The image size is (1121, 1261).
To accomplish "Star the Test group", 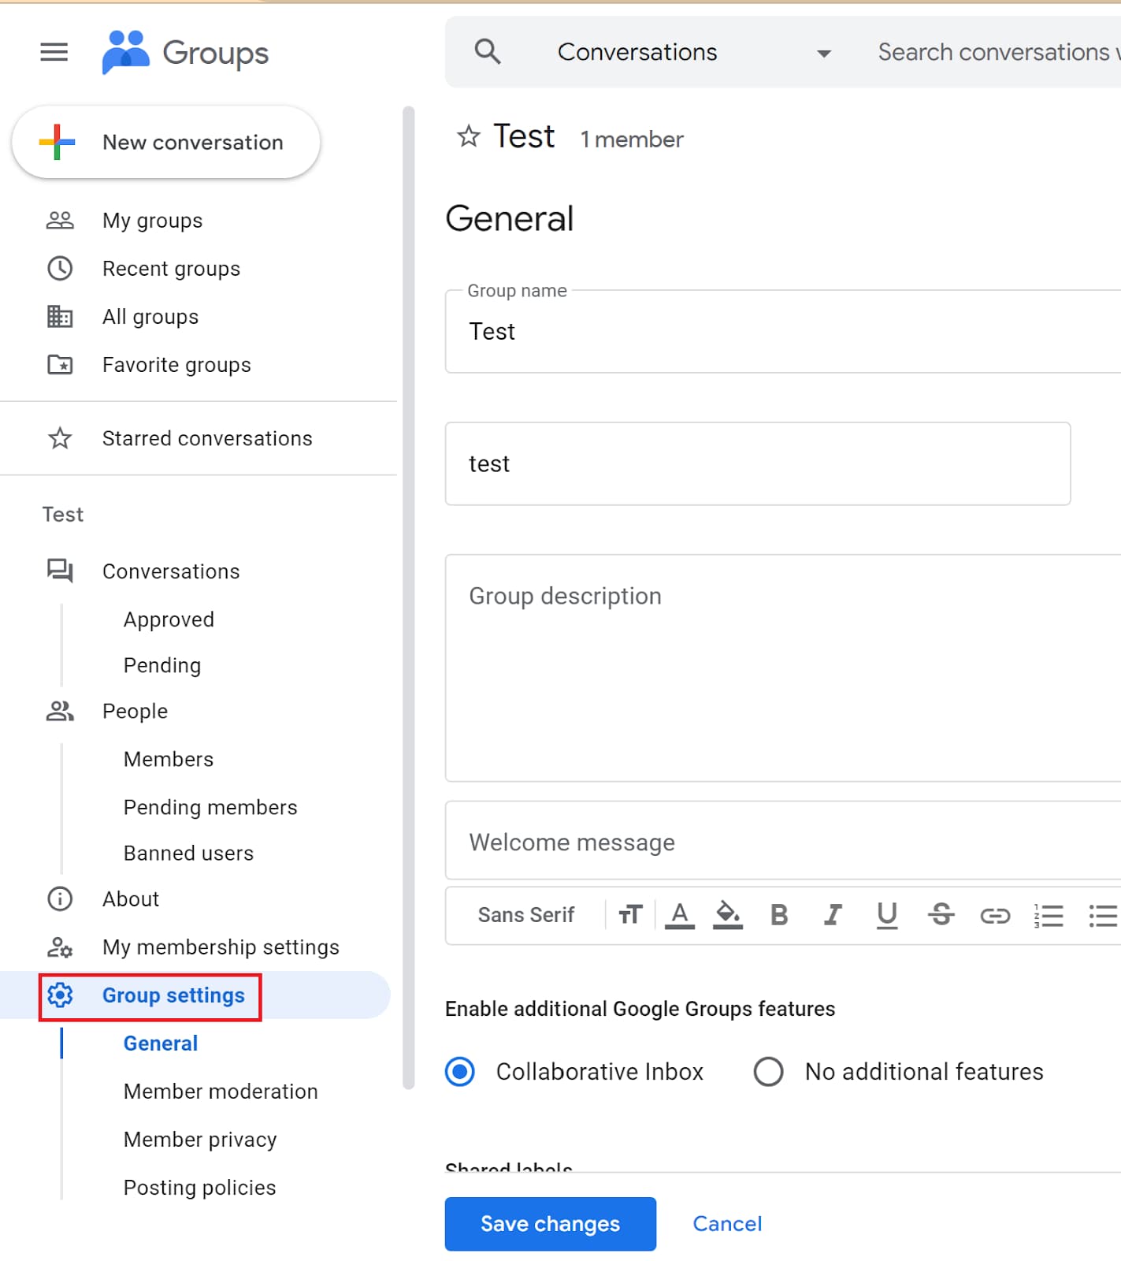I will click(469, 136).
